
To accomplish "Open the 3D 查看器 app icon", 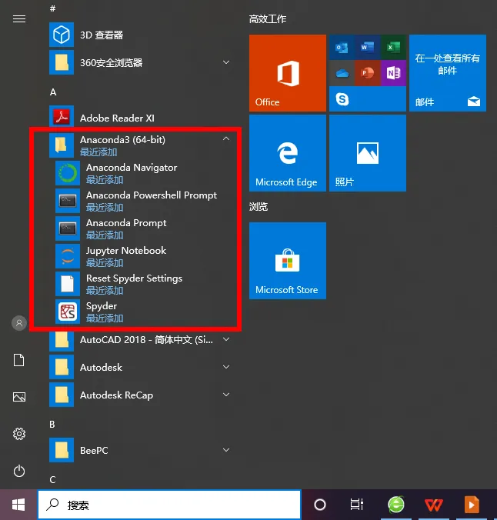I will tap(62, 35).
